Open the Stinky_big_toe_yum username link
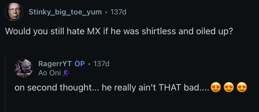The height and width of the screenshot is (112, 259). click(65, 12)
